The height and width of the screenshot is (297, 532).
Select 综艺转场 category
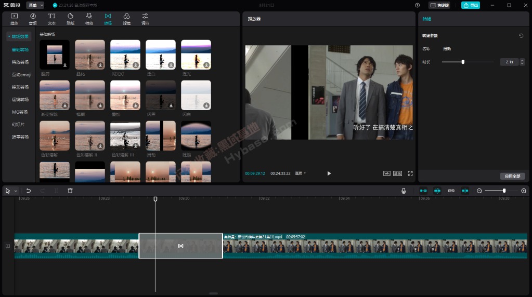[20, 87]
